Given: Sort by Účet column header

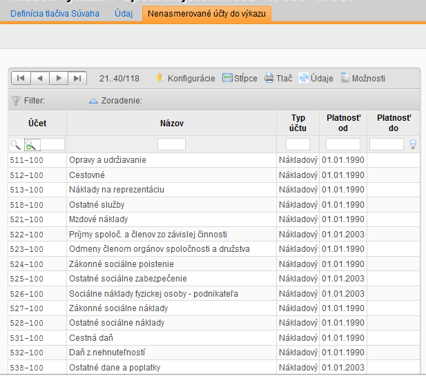Looking at the screenshot, I should pos(37,123).
